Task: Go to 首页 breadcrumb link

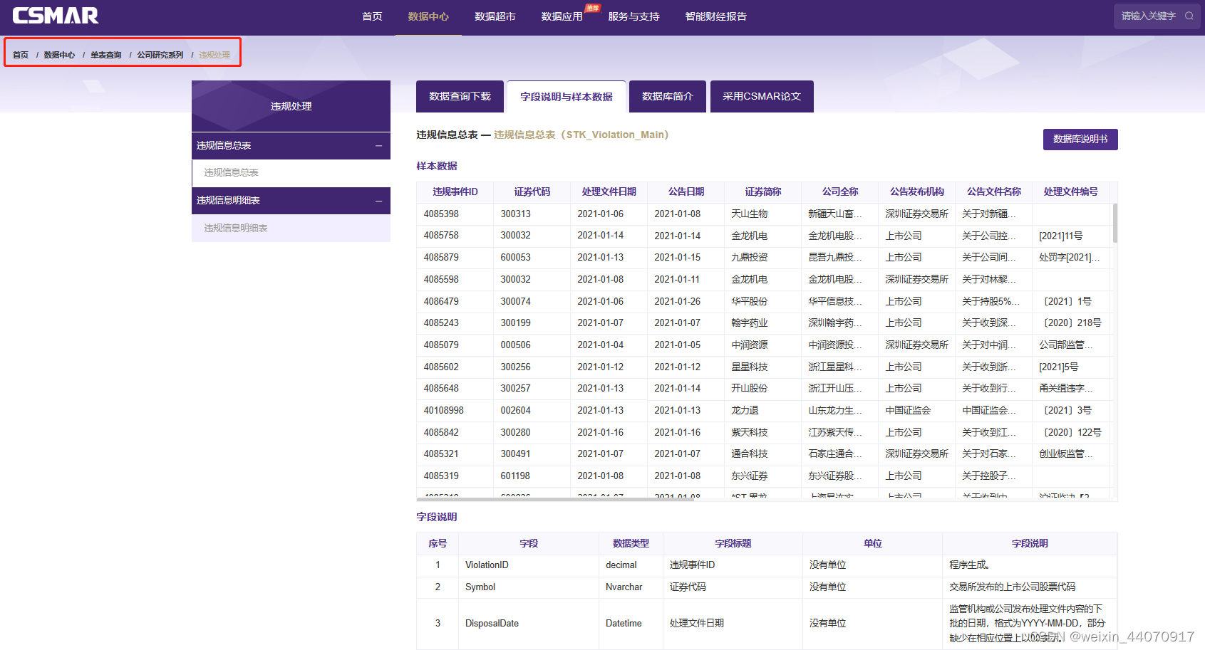Action: [21, 55]
